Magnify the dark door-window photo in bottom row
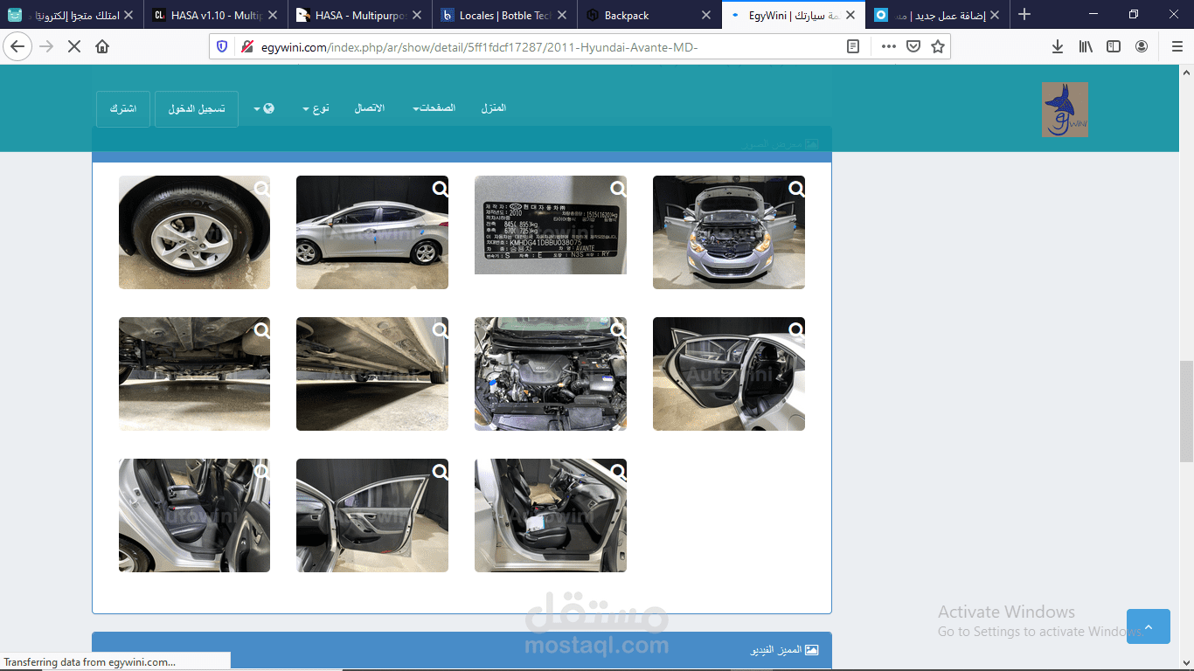Image resolution: width=1194 pixels, height=671 pixels. pyautogui.click(x=441, y=471)
